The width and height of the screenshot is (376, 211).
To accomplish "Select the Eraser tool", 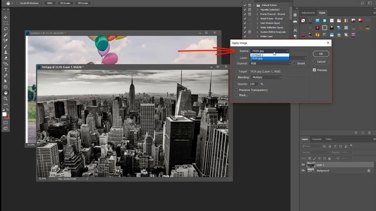I will pos(5,58).
